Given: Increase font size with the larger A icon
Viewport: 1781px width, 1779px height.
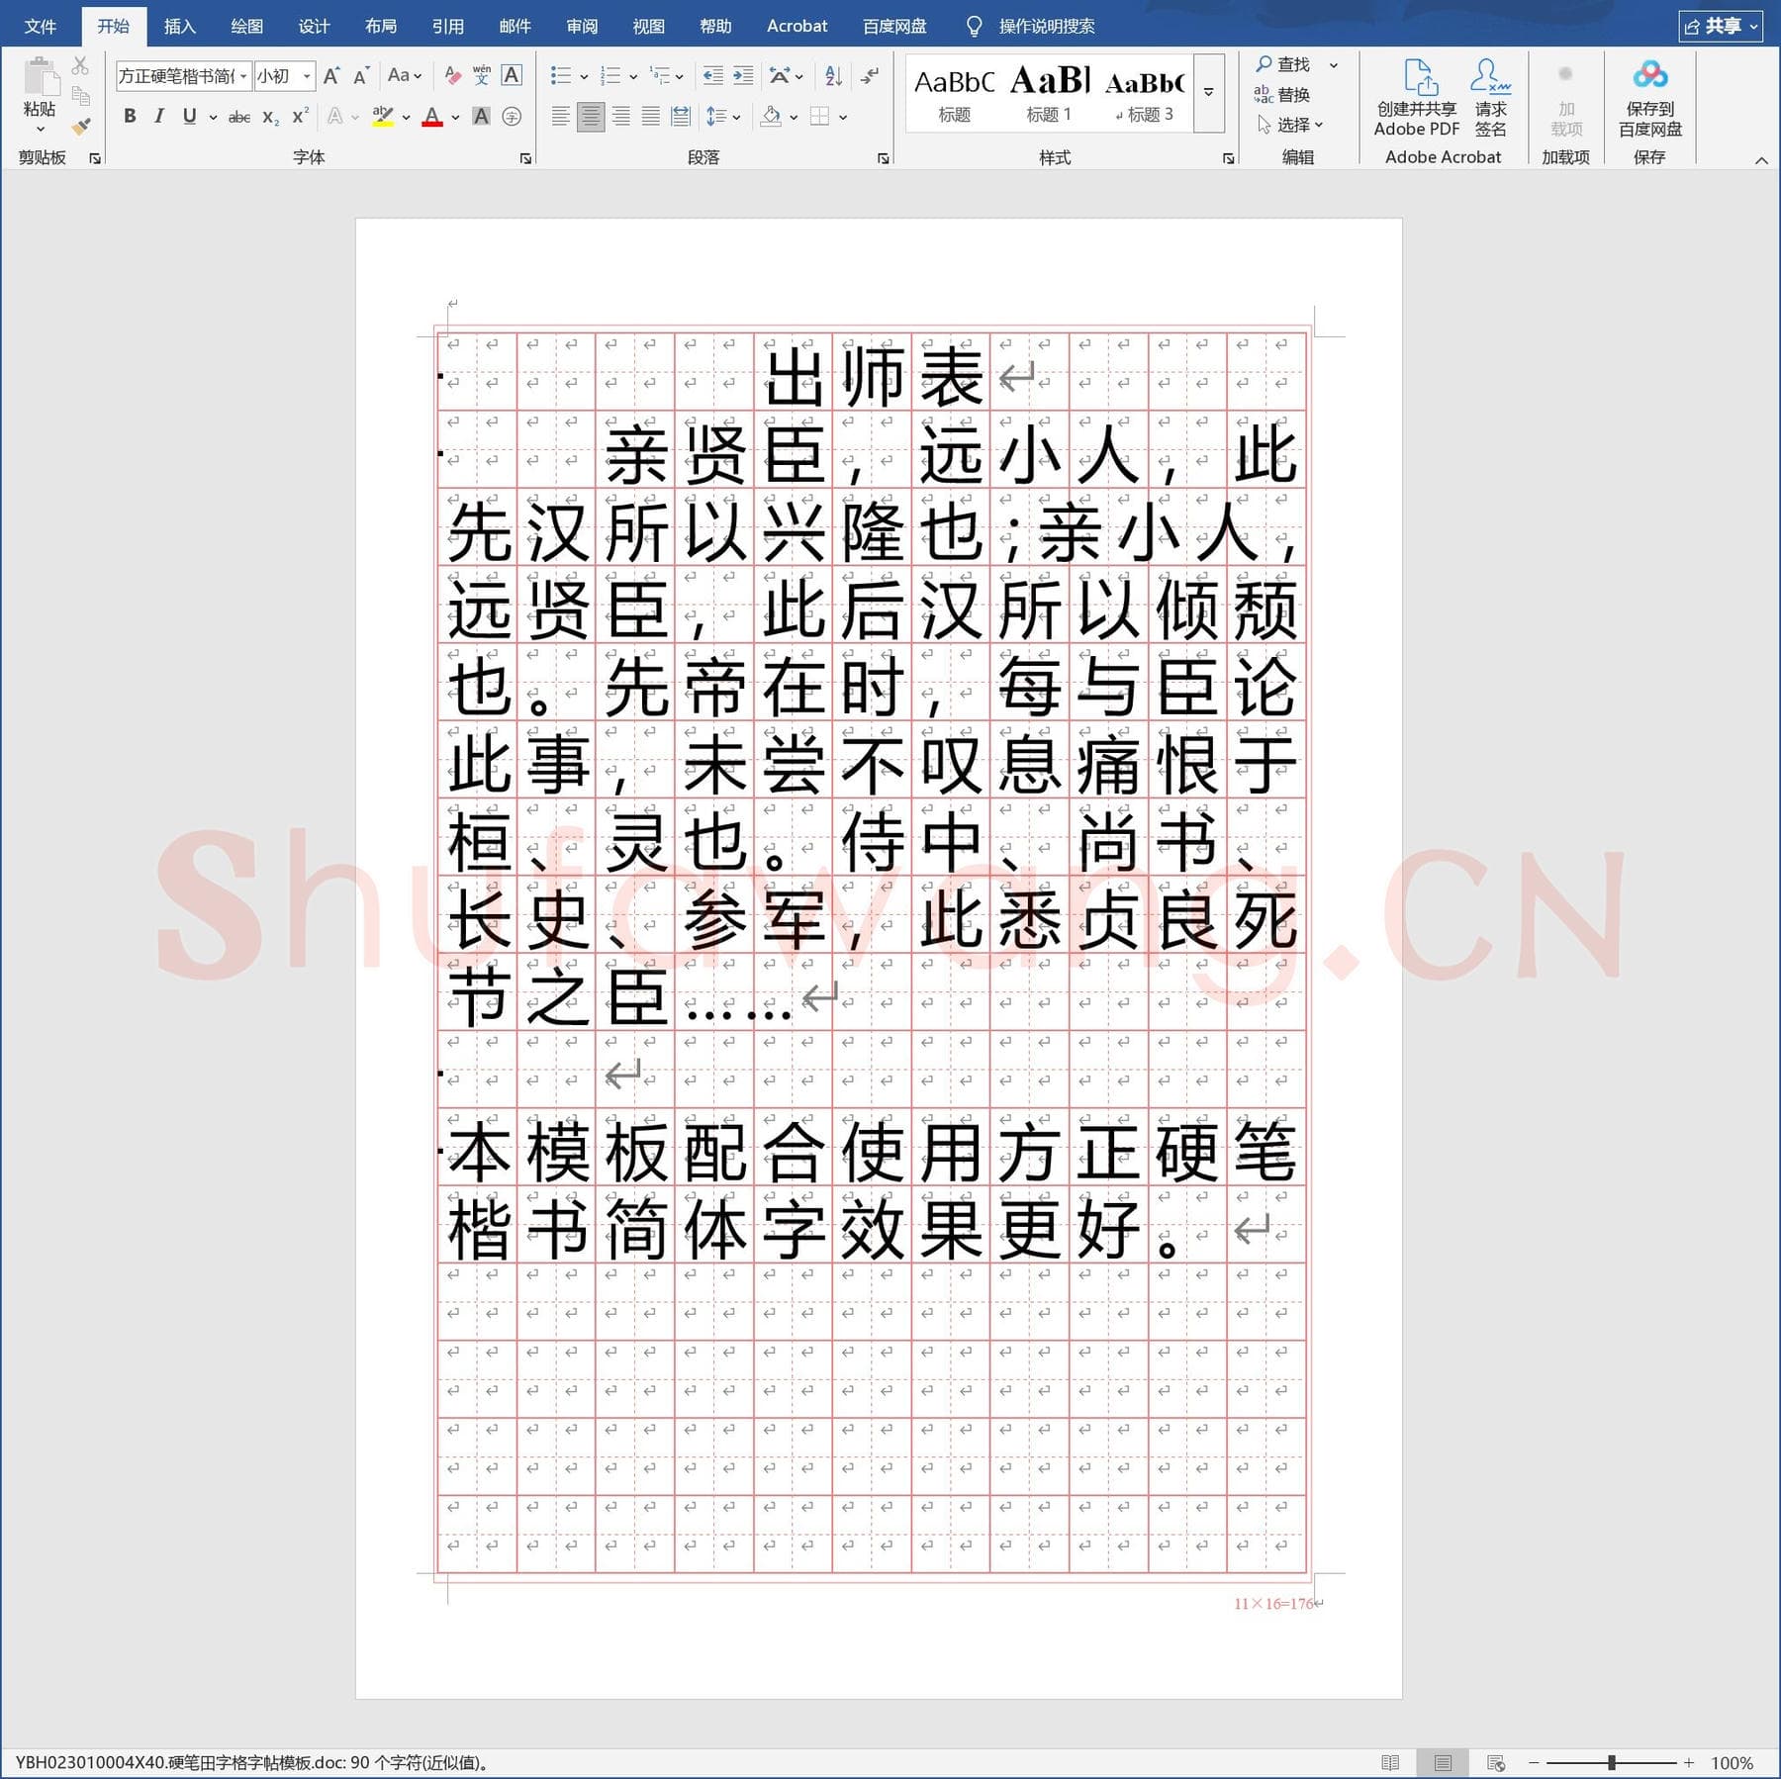Looking at the screenshot, I should pyautogui.click(x=331, y=75).
